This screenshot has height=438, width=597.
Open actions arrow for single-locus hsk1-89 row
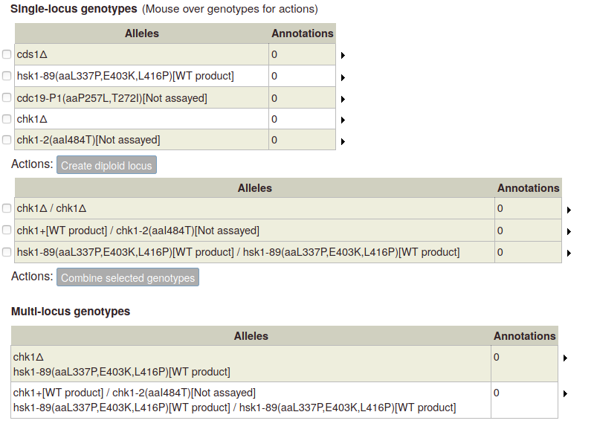coord(343,77)
